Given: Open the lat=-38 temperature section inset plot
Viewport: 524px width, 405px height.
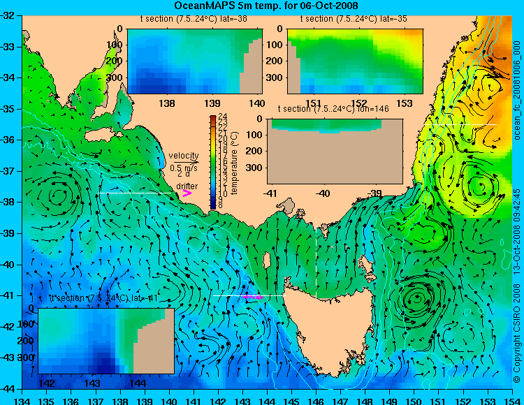Looking at the screenshot, I should coord(195,61).
